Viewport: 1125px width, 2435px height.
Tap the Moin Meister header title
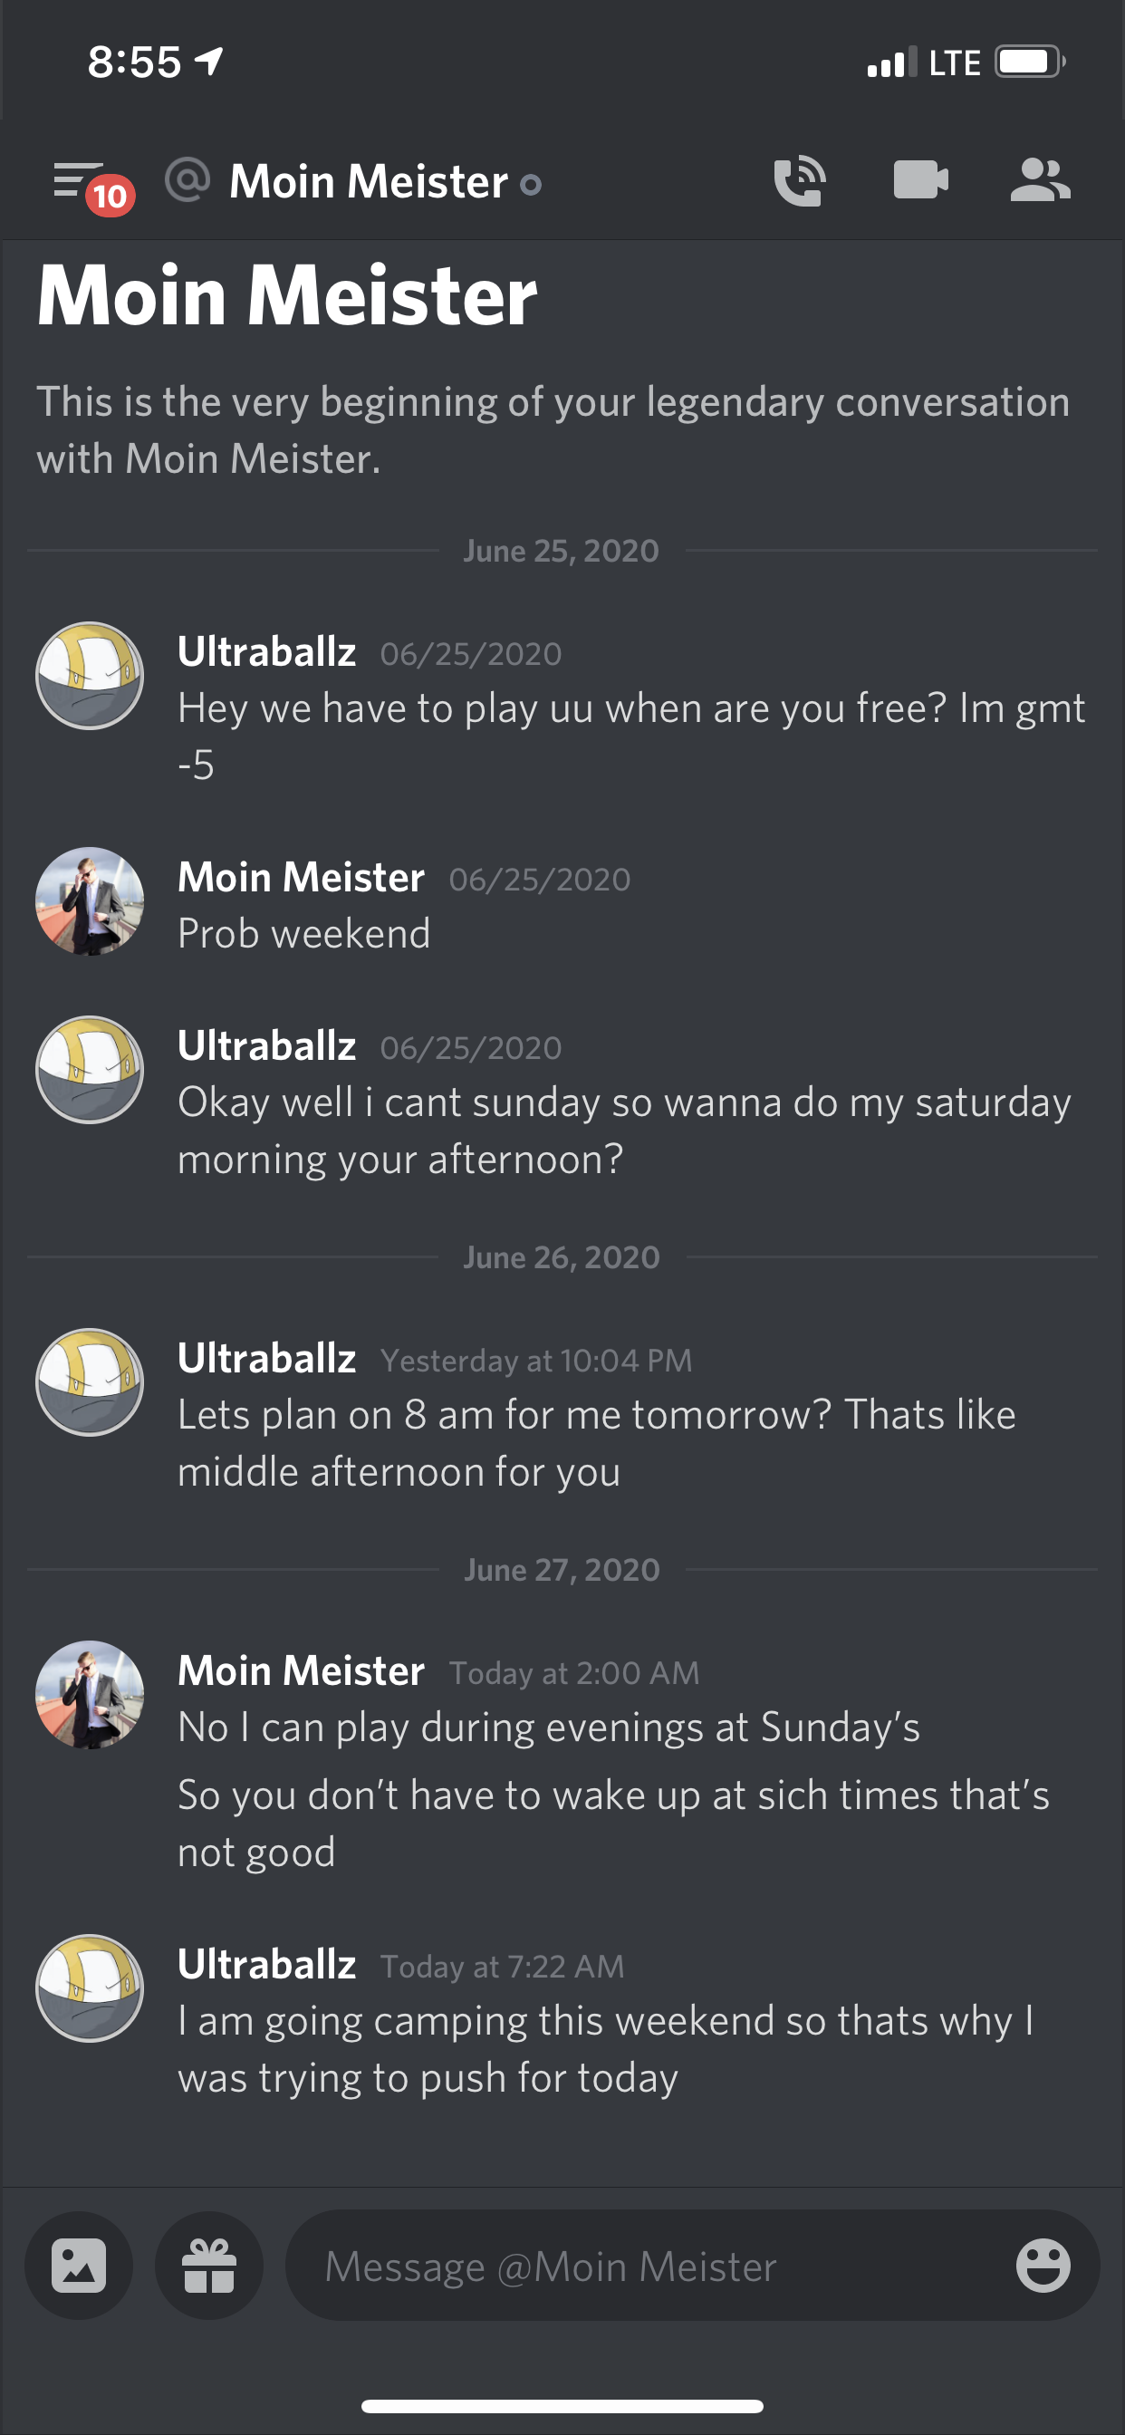click(x=369, y=181)
